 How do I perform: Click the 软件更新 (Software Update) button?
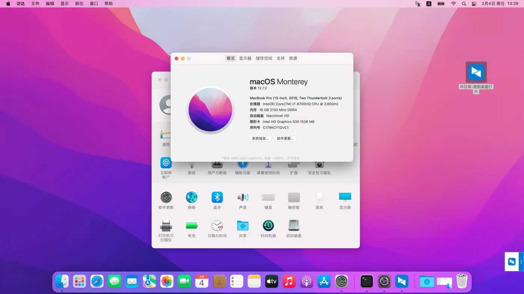click(x=285, y=138)
